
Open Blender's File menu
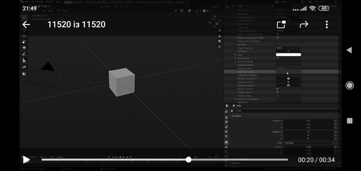tap(27, 2)
